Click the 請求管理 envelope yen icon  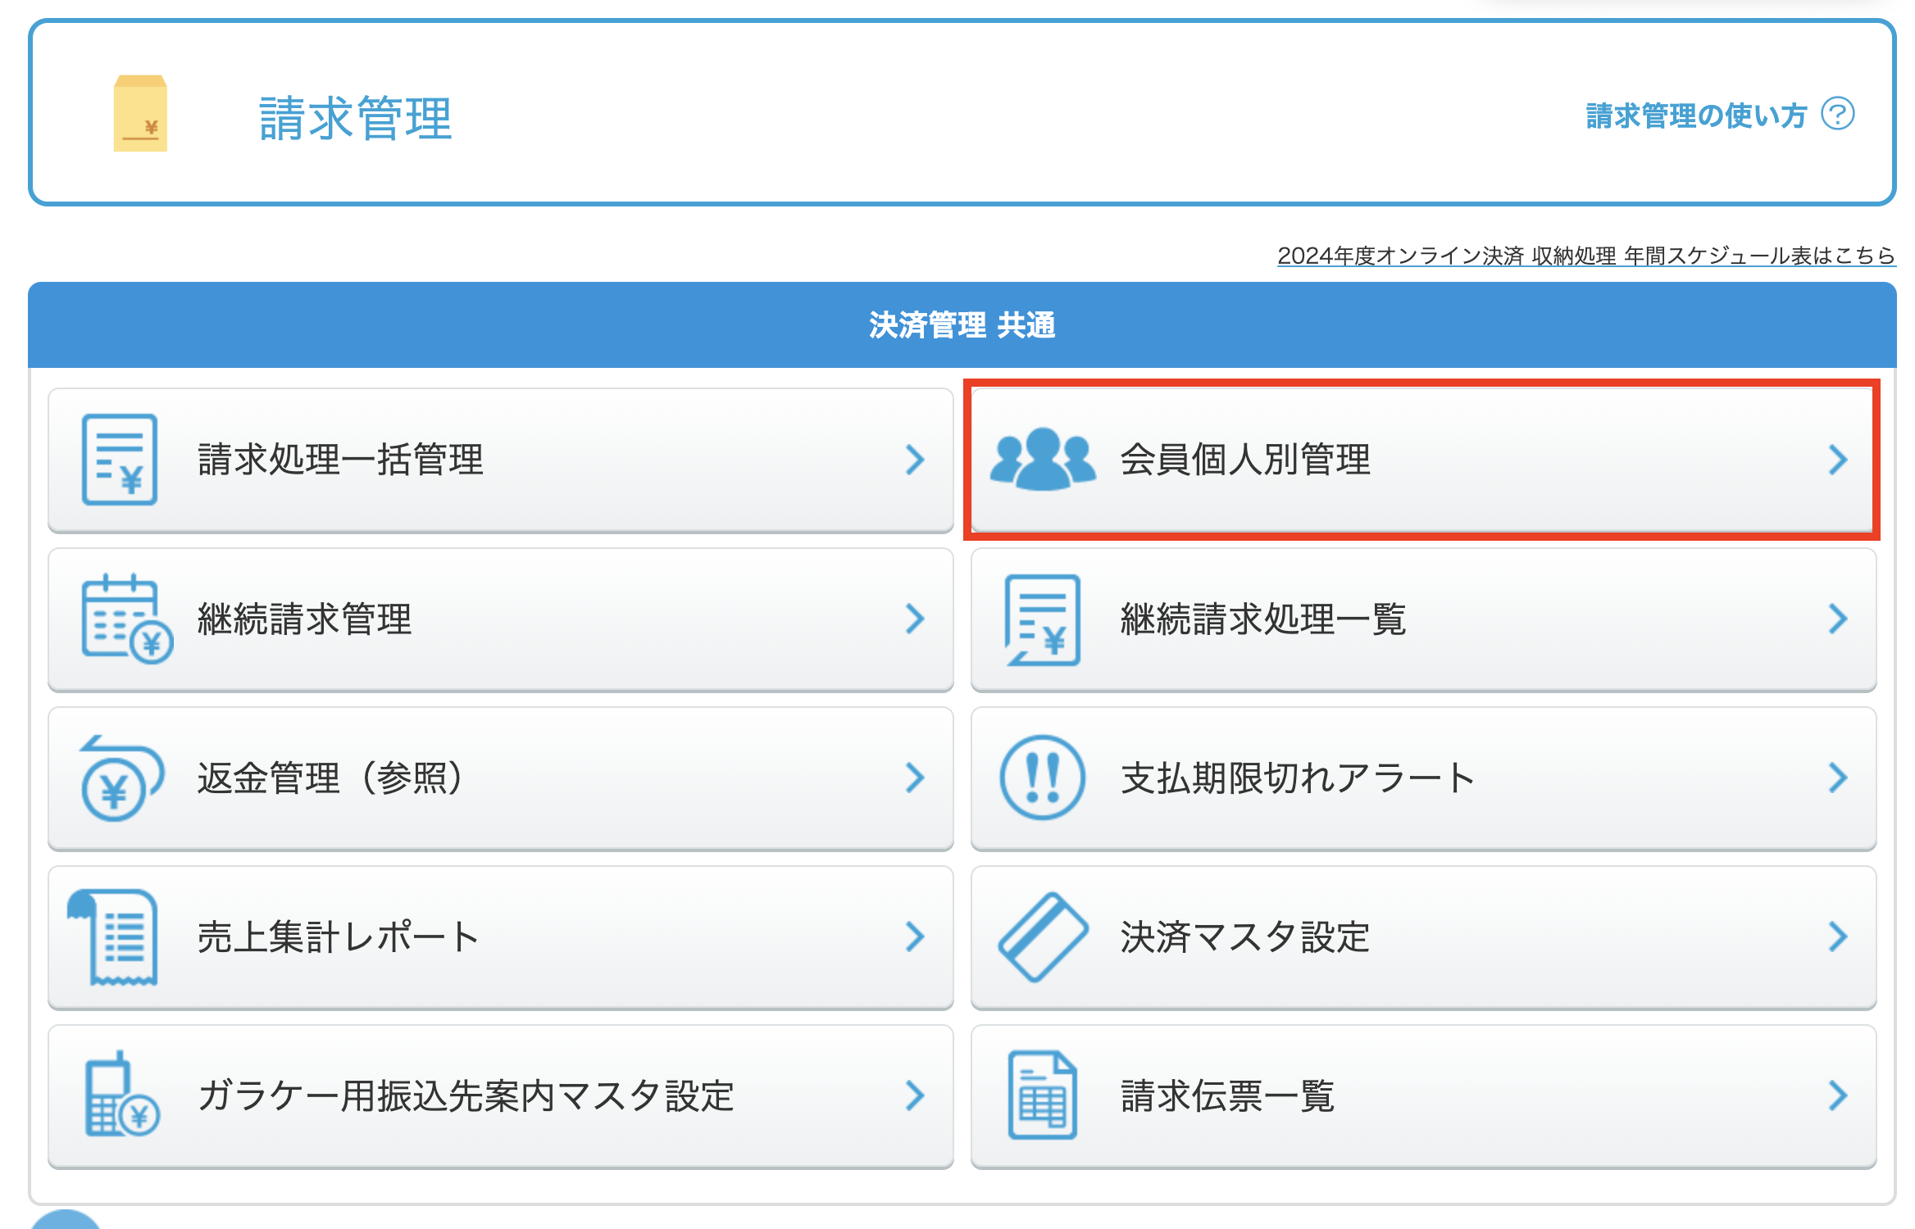click(x=140, y=114)
